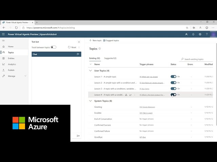Viewport: 217px width, 162px height.
Task: Click the Topics info icon
Action: coord(100,49)
